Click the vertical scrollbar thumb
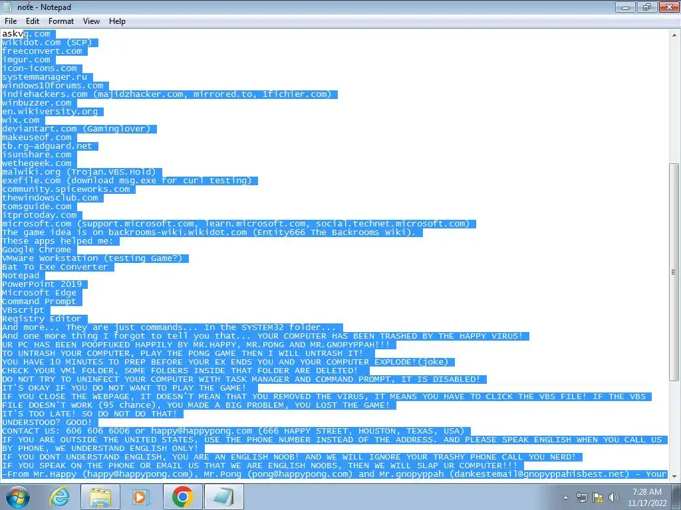 point(674,272)
